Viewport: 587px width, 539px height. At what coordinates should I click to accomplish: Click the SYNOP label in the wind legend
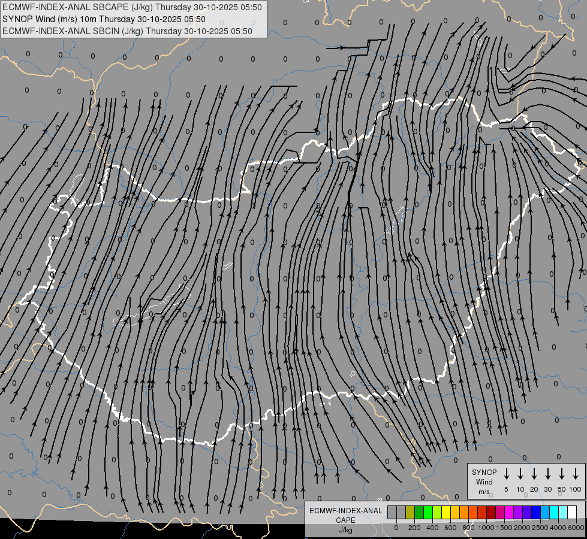coord(484,472)
